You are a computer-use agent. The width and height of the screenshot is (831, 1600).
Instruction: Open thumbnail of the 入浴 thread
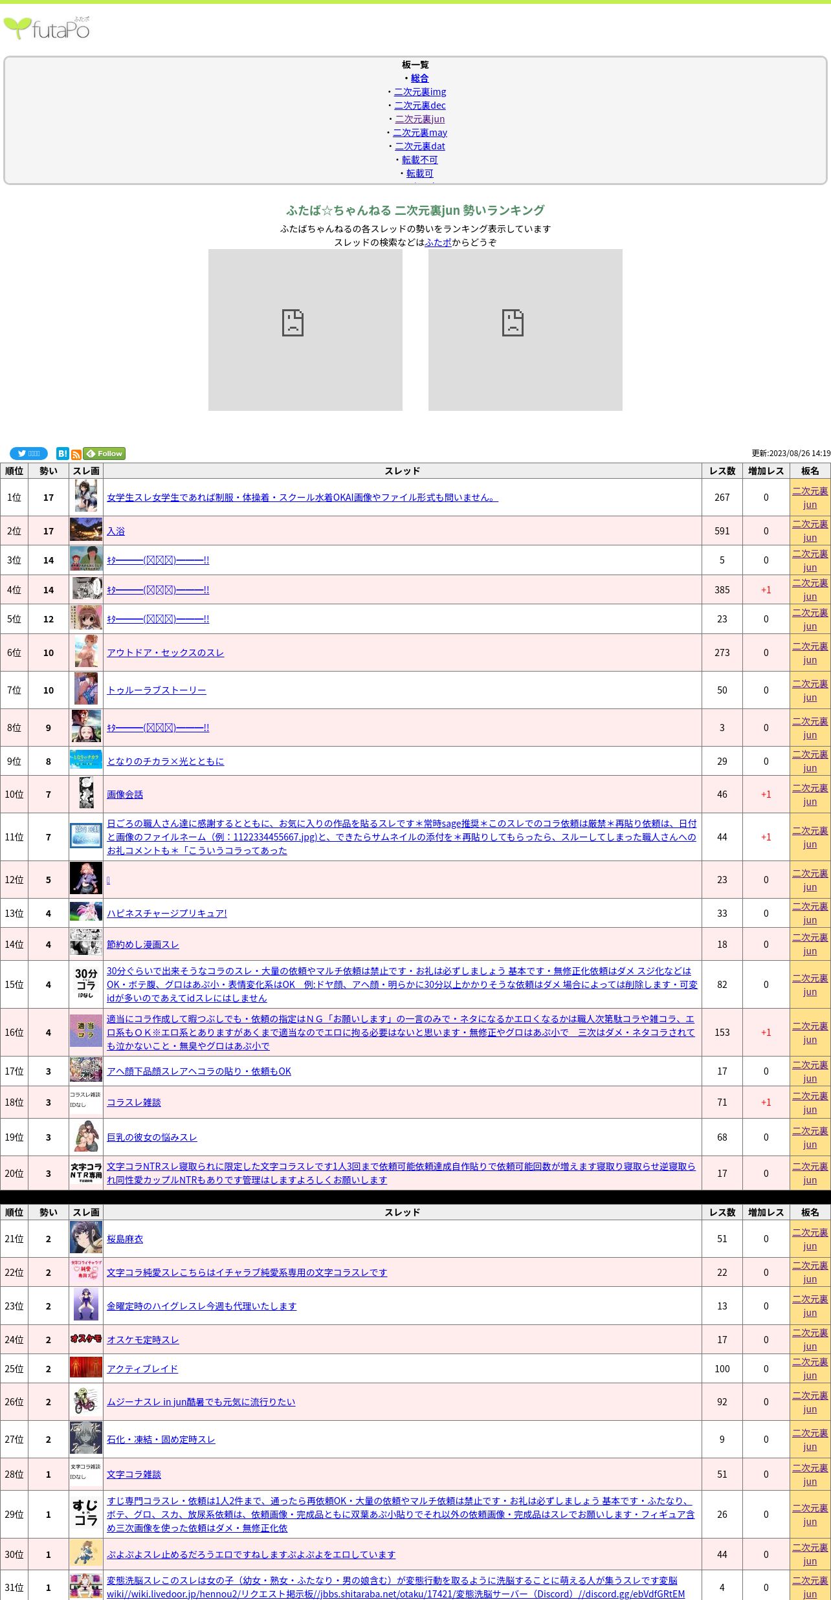tap(86, 531)
